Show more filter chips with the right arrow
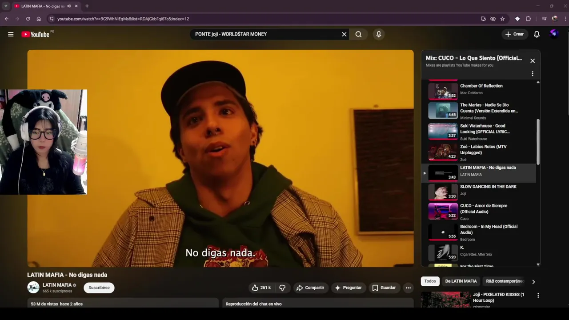569x320 pixels. tap(533, 282)
